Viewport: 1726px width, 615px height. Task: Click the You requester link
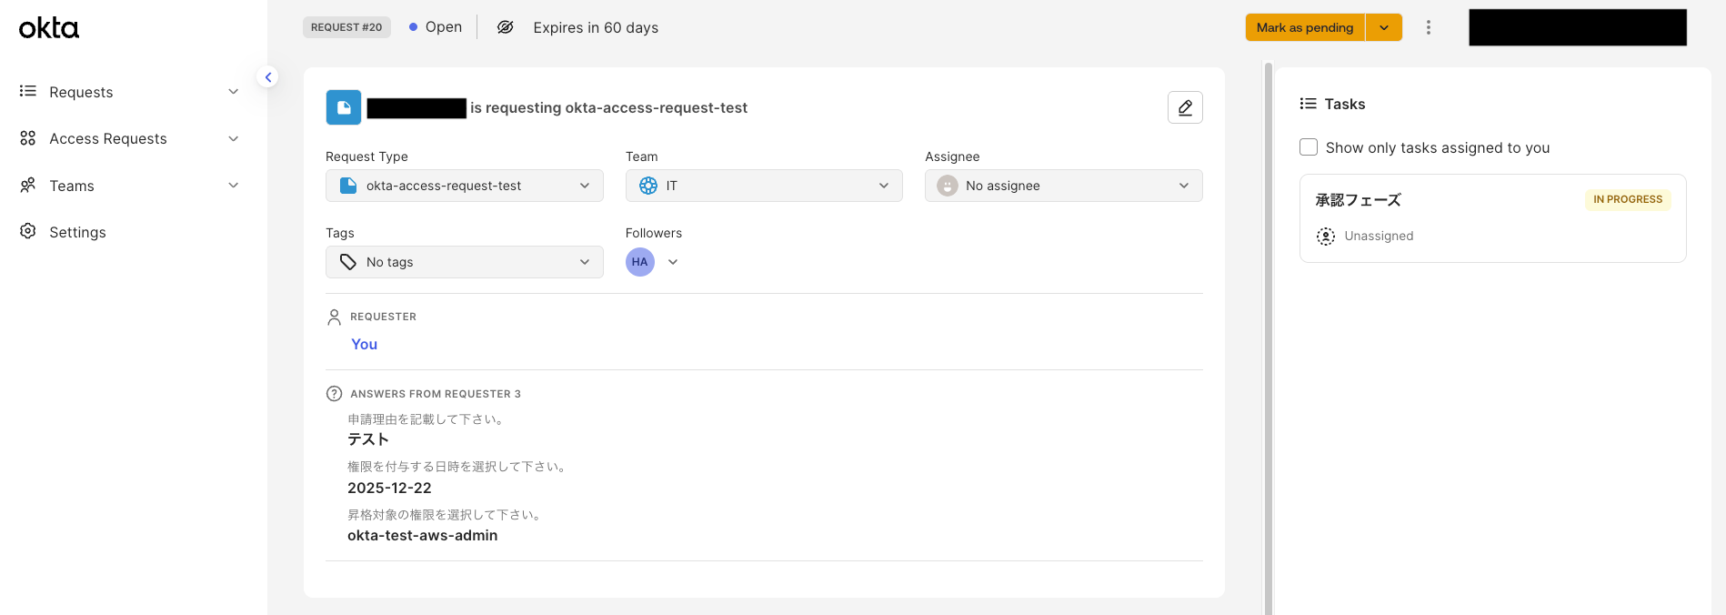point(364,344)
